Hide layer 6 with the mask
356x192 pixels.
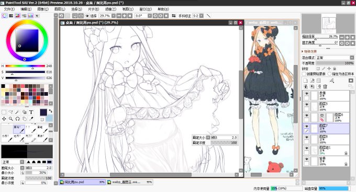pyautogui.click(x=306, y=115)
